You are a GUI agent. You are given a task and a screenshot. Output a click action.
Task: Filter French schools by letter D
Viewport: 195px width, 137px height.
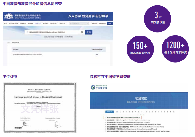pyautogui.click(x=130, y=112)
